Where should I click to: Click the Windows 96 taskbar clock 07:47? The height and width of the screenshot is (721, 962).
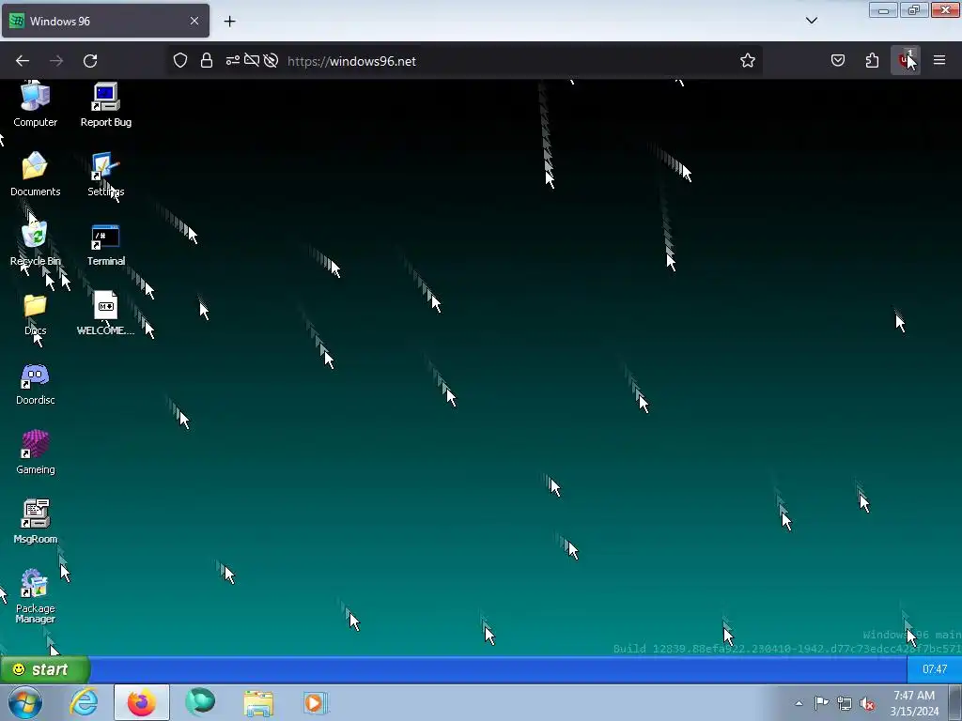coord(935,669)
